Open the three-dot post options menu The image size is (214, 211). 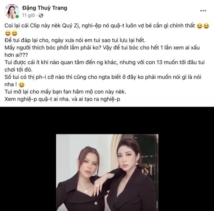[203, 11]
